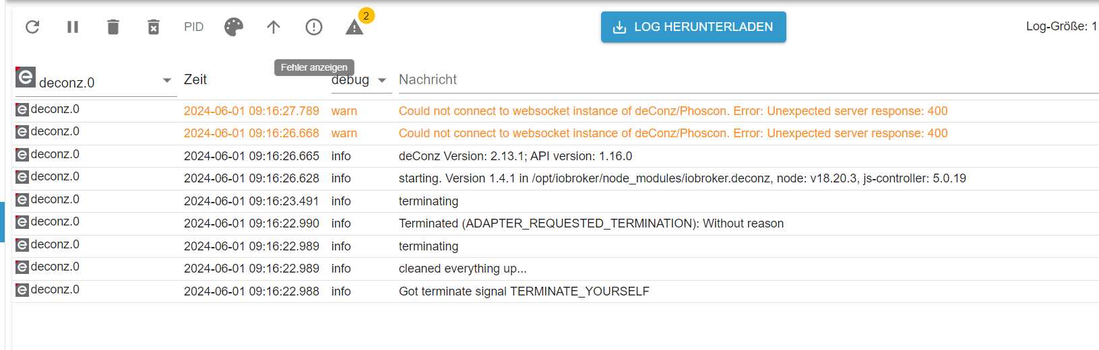1099x350 pixels.
Task: Click the delete-log-on-disk icon
Action: [154, 27]
